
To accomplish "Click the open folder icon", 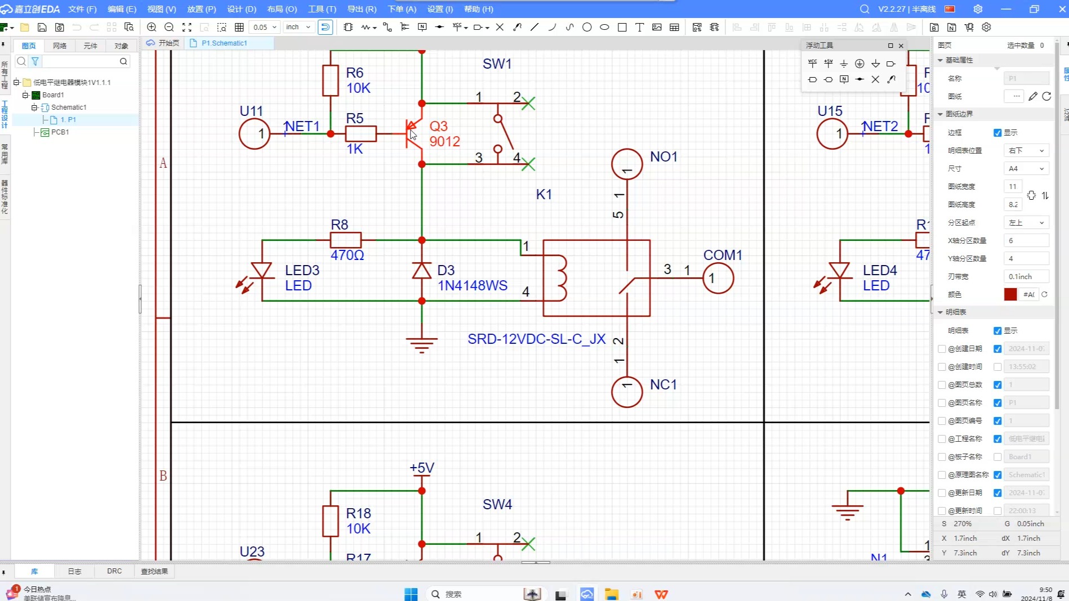I will [x=25, y=27].
